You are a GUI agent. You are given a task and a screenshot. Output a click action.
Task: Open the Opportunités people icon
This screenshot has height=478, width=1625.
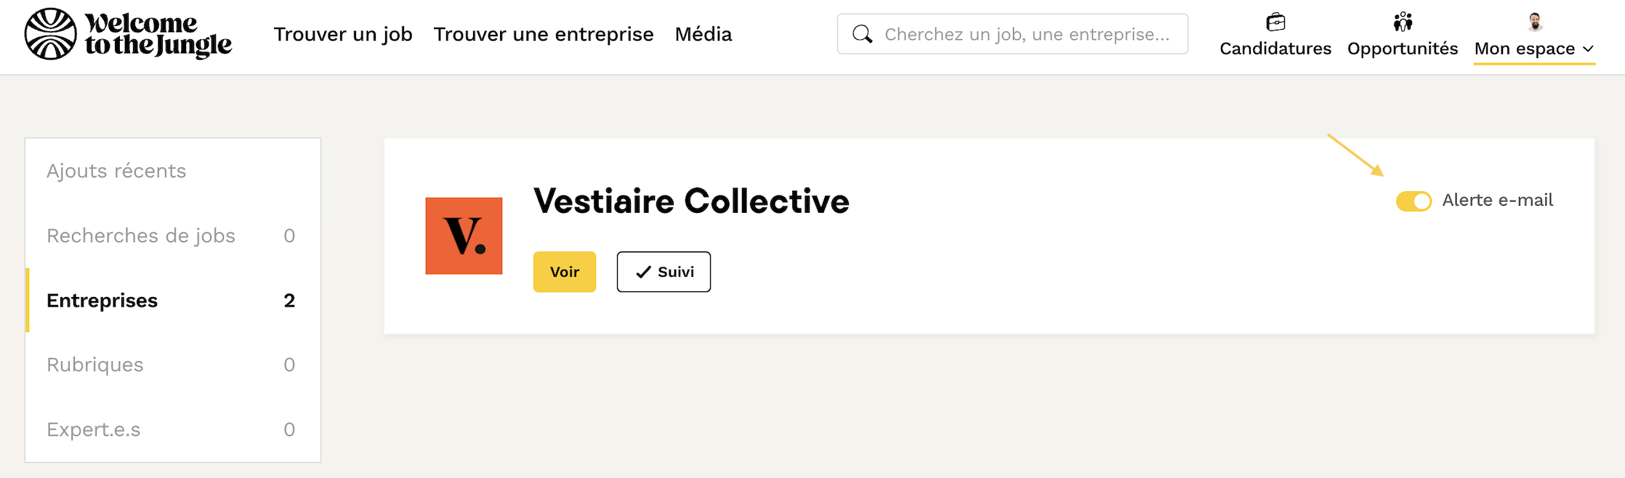click(1403, 23)
